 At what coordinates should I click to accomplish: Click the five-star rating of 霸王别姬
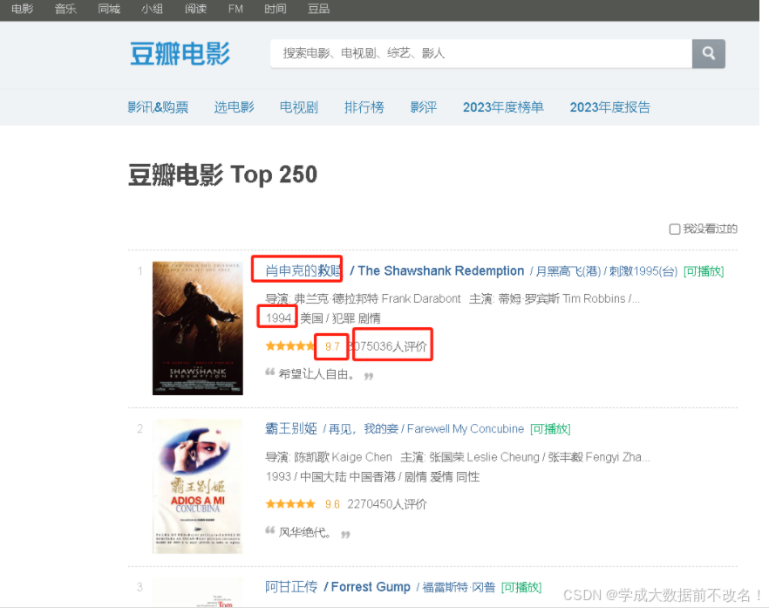pos(289,504)
